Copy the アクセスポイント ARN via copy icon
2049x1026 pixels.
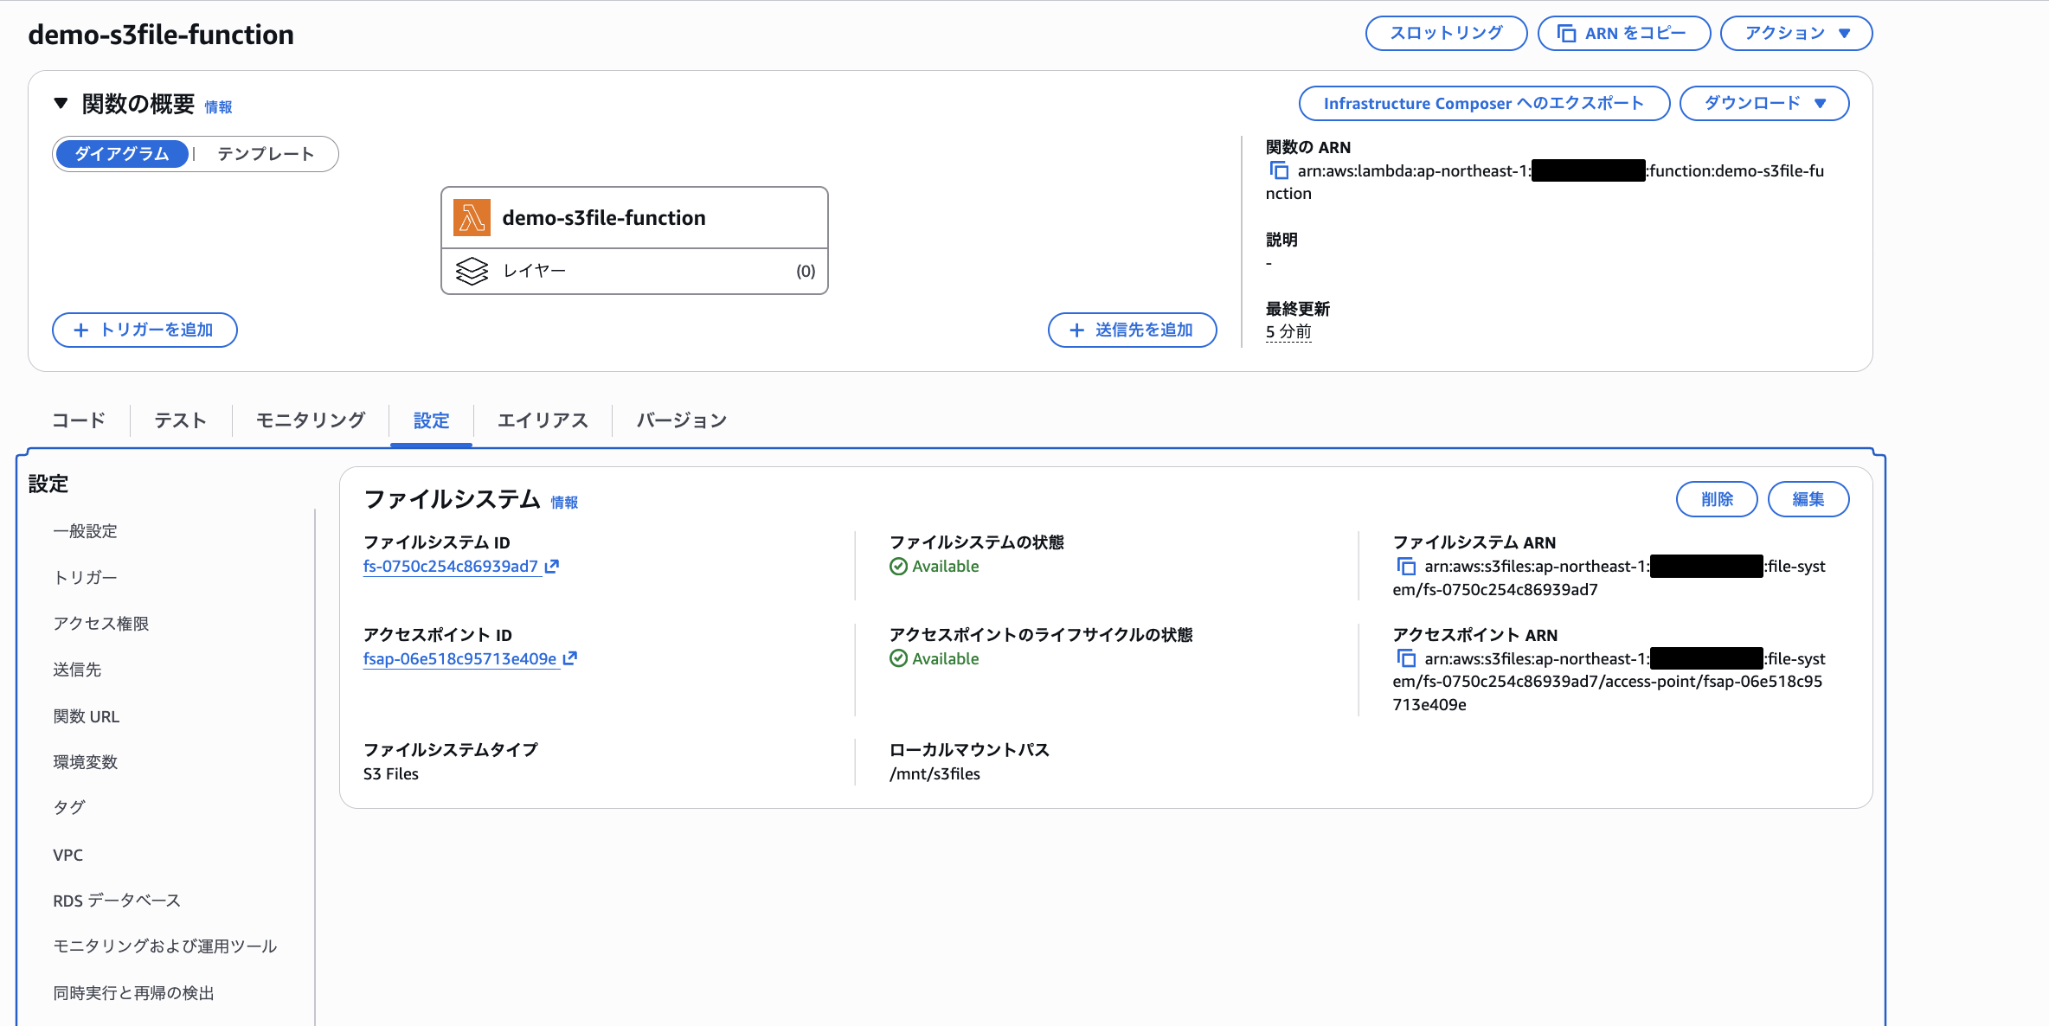point(1406,658)
